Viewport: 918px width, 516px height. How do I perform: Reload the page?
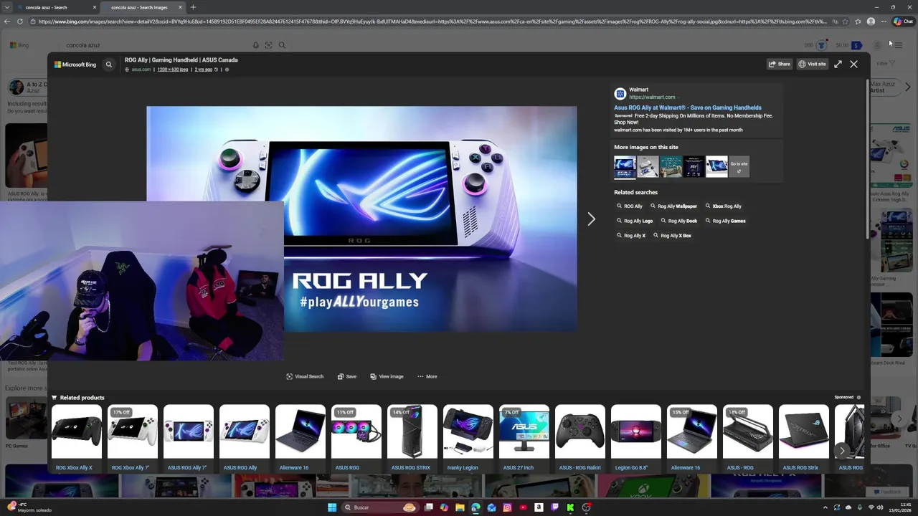coord(20,21)
